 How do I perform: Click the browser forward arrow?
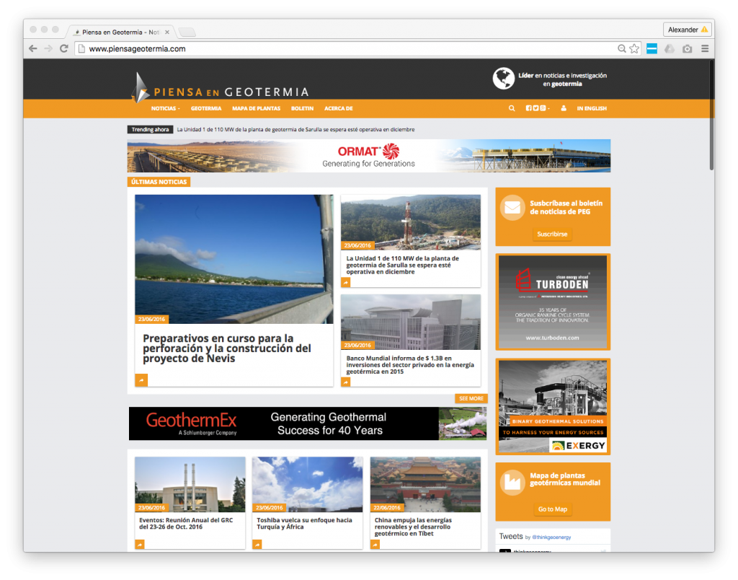48,48
